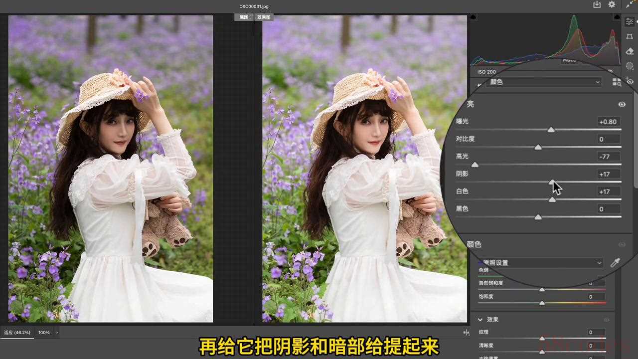Open the 100% zoom level dropdown
This screenshot has width=638, height=359.
tap(57, 333)
